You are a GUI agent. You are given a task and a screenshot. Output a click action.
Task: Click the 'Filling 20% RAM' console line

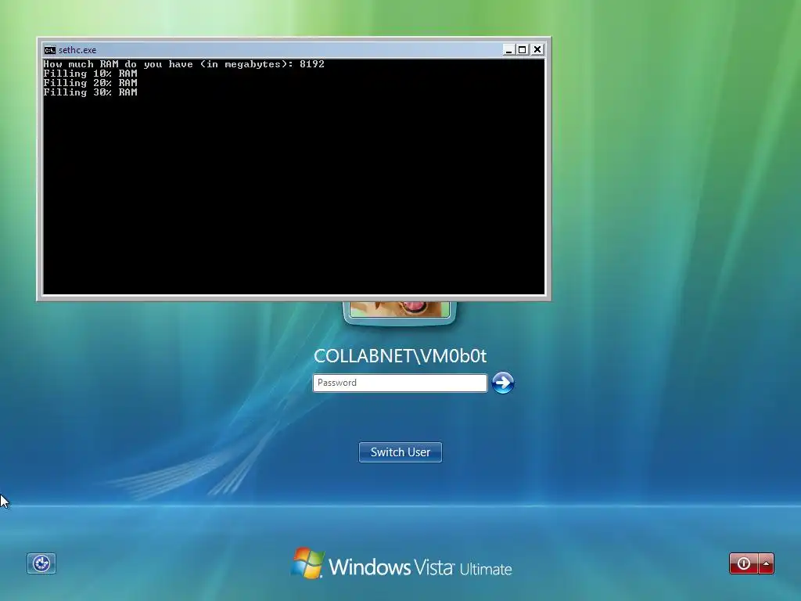91,83
